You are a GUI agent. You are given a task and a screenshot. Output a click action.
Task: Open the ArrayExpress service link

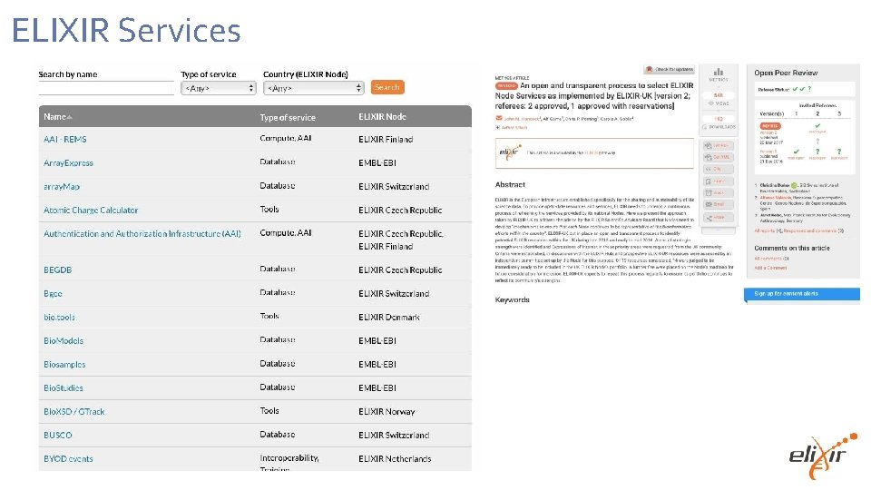click(x=68, y=163)
